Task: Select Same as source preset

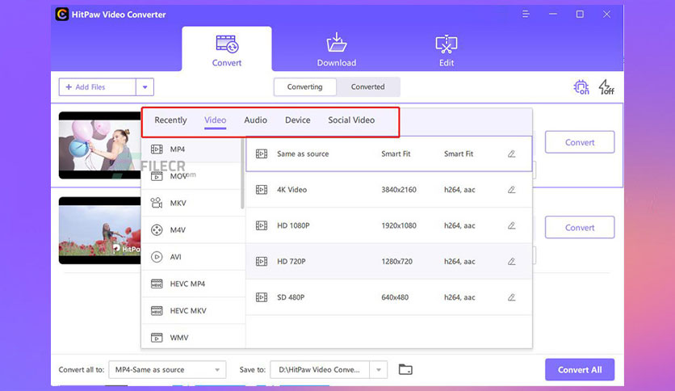Action: (388, 153)
